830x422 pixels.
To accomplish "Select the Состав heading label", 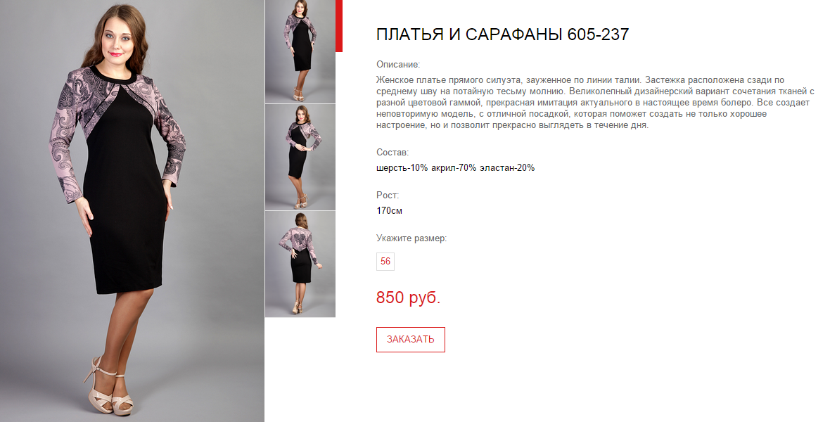I will pyautogui.click(x=392, y=153).
